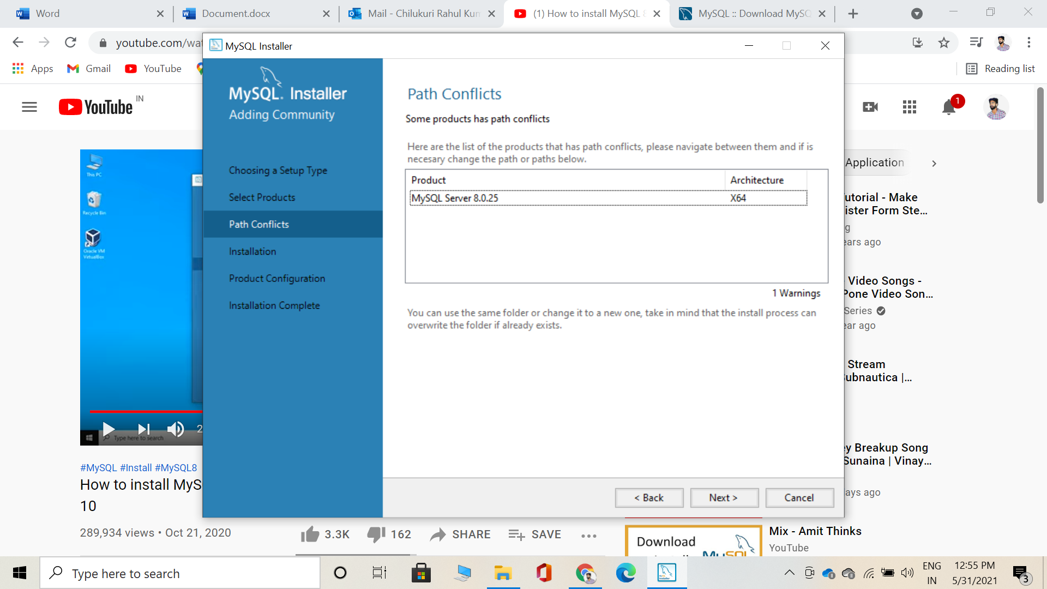Click the taskbar search box
The height and width of the screenshot is (589, 1047).
[x=180, y=573]
